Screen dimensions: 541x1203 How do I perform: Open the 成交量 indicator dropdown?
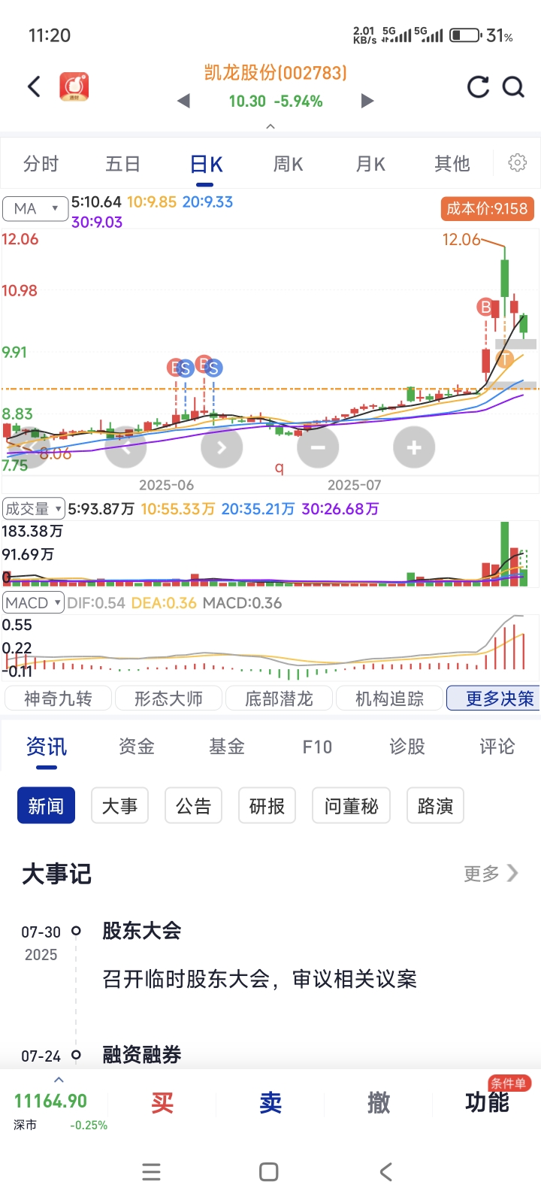click(34, 509)
